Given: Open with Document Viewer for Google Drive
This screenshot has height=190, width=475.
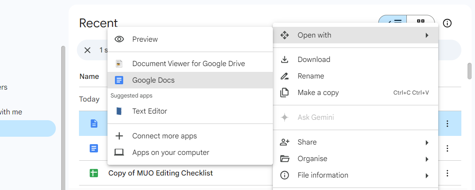Looking at the screenshot, I should tap(190, 64).
